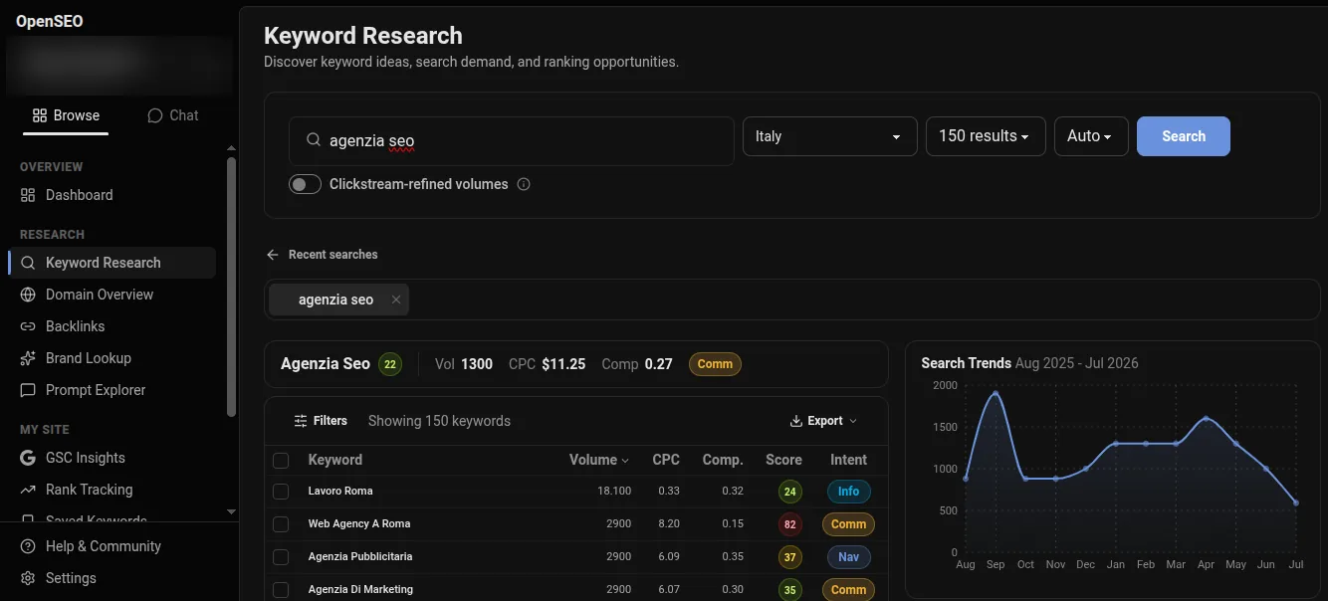
Task: Check the Web Agency A Roma checkbox
Action: [x=281, y=524]
